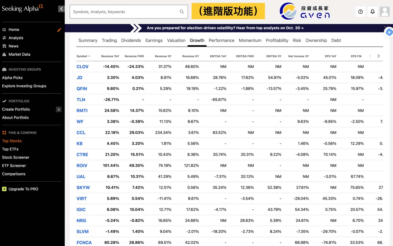Switch to the Summary tab

pos(88,40)
